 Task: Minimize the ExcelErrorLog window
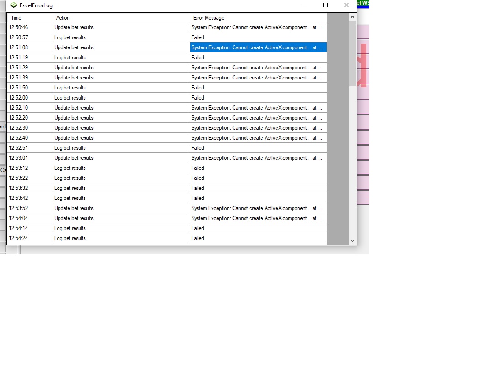tap(304, 5)
